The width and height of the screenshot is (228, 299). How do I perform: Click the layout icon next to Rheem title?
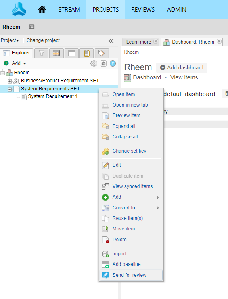click(x=31, y=27)
